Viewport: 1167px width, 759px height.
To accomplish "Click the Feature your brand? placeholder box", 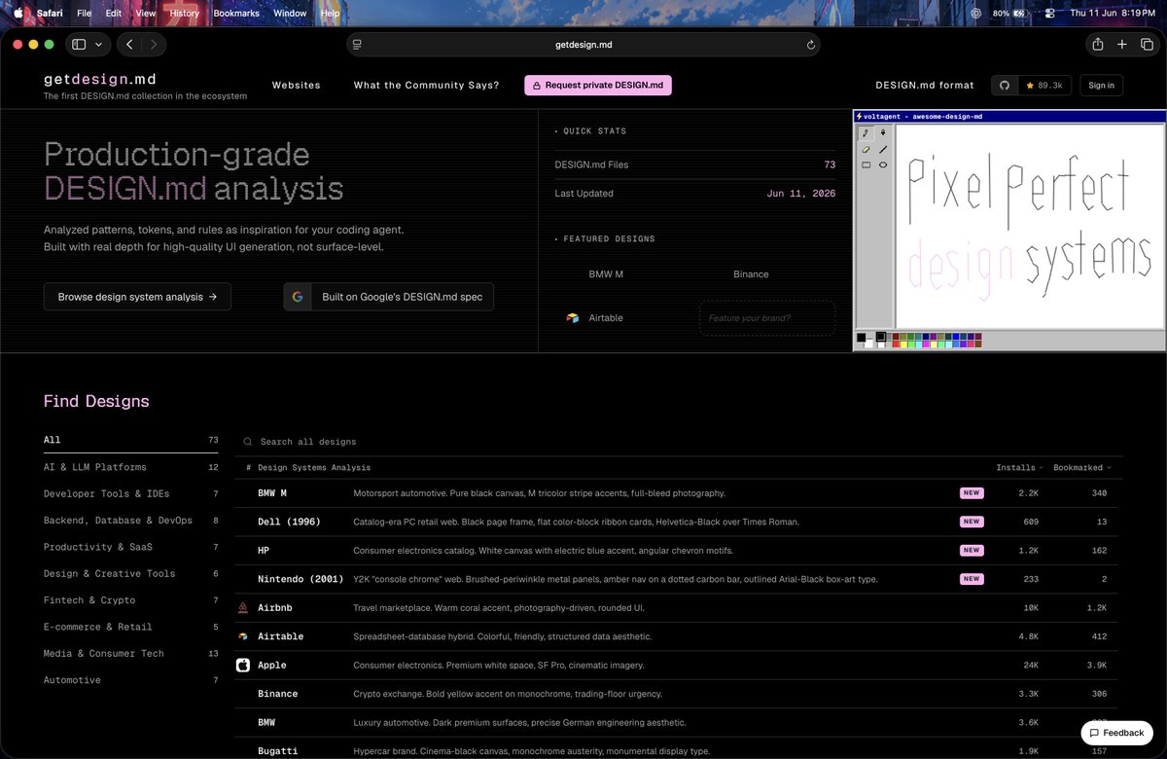I will 767,318.
